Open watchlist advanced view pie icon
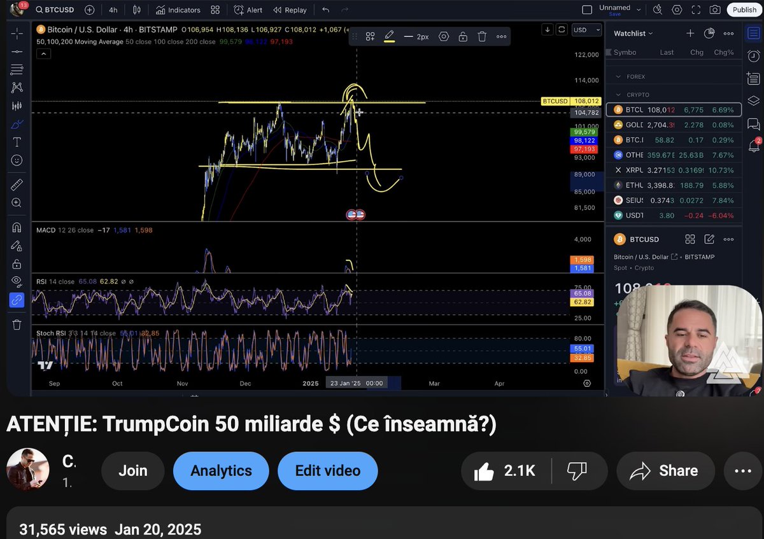Screen dimensions: 764x539 point(709,33)
